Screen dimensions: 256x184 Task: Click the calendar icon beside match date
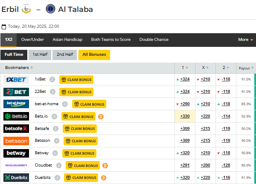click(4, 26)
